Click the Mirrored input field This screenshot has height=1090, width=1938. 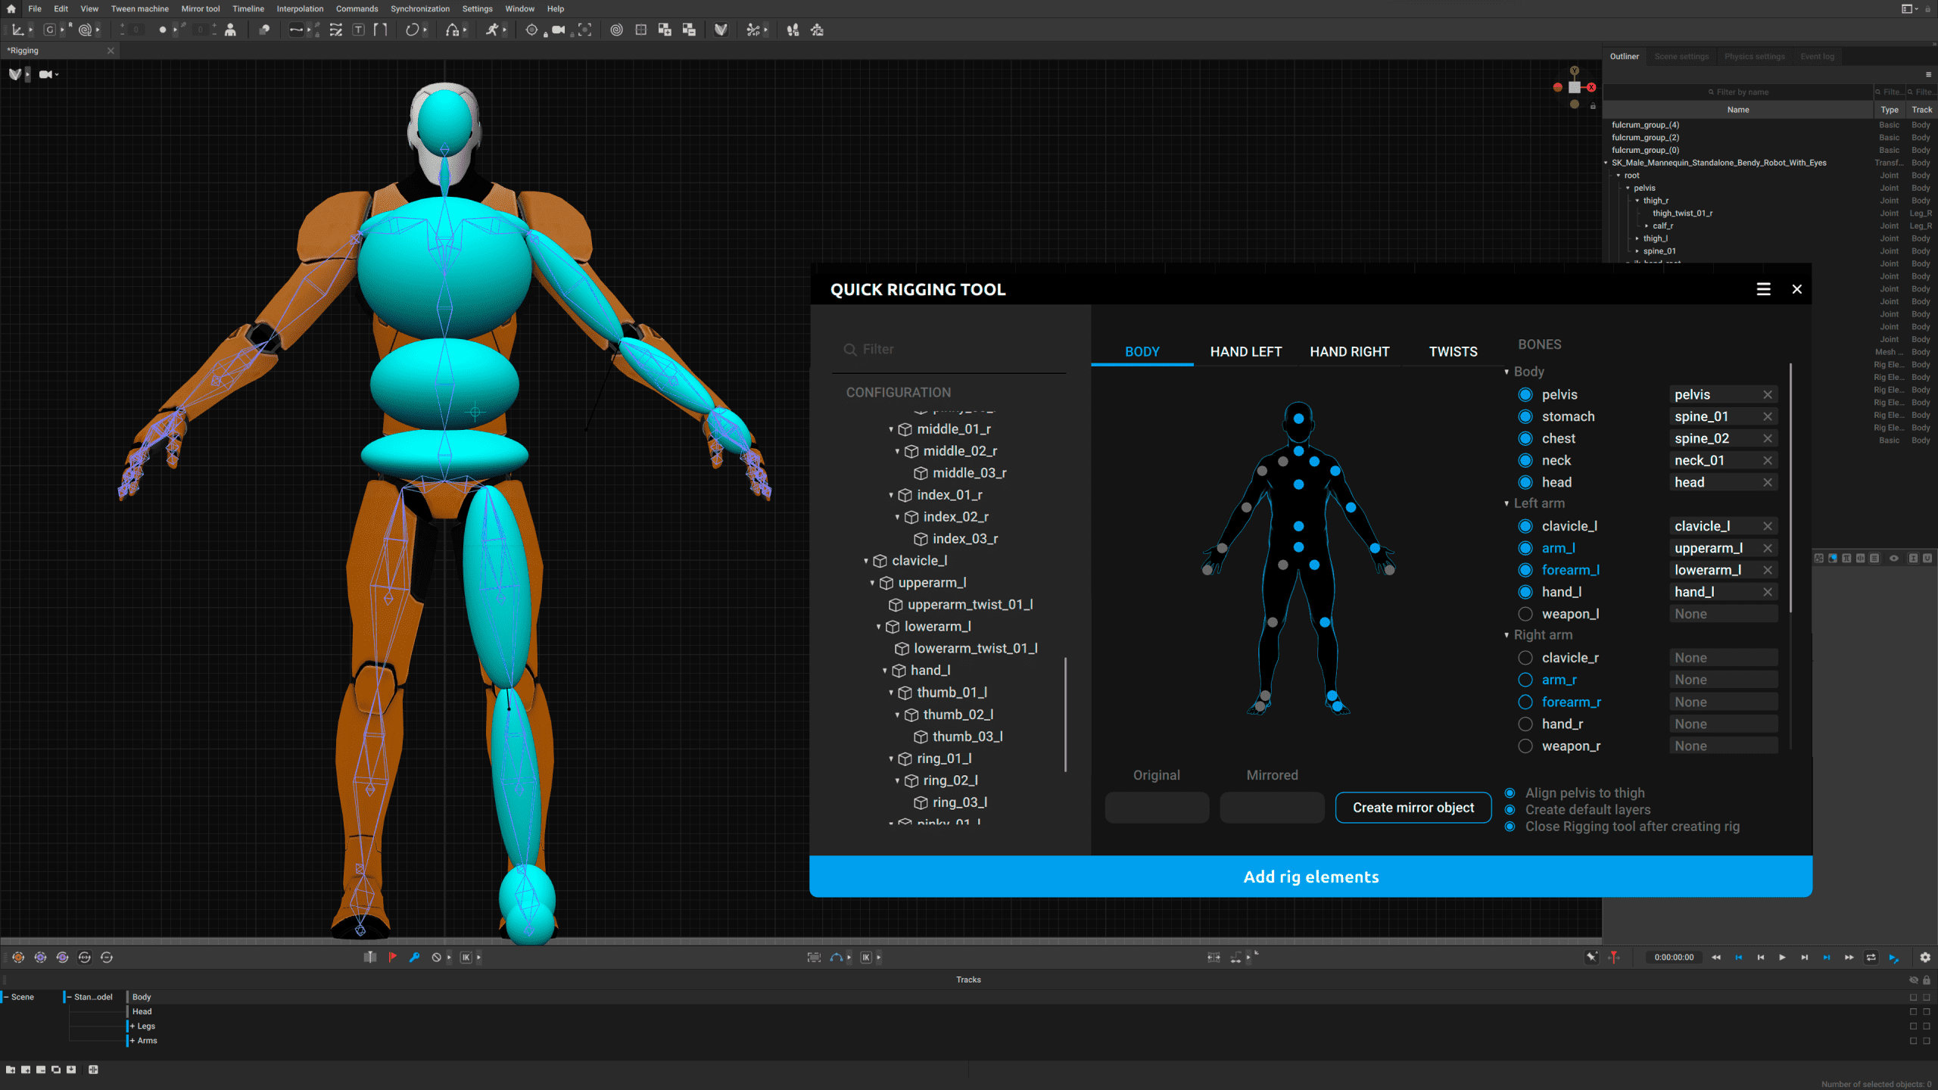1271,807
